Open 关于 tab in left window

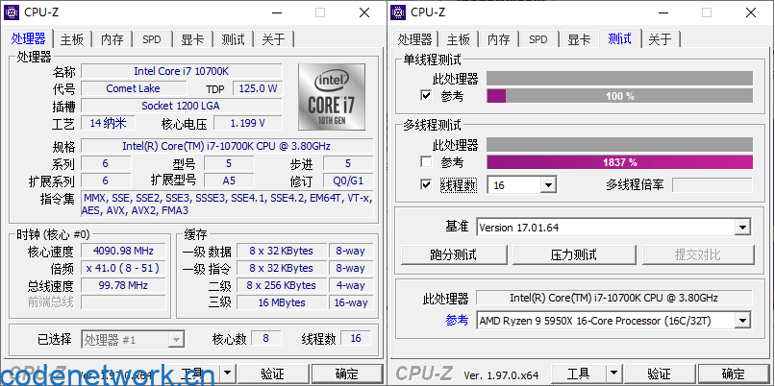pyautogui.click(x=273, y=39)
